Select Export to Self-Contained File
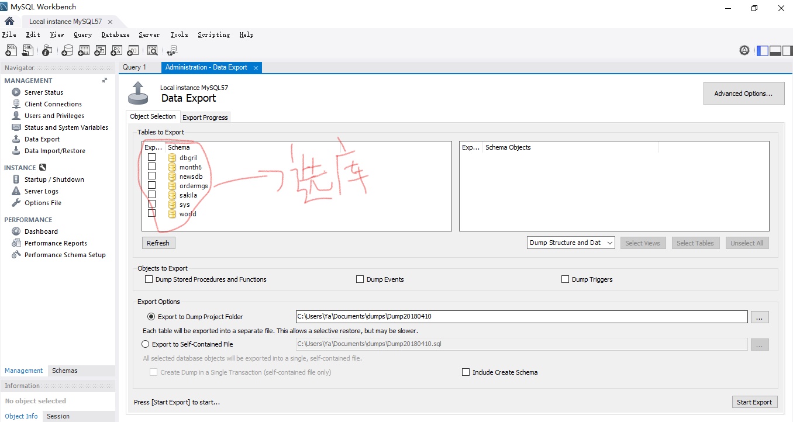 (146, 344)
